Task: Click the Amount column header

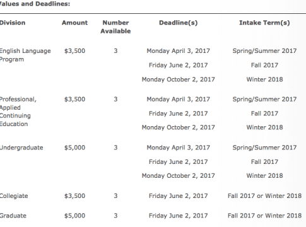Action: tap(74, 23)
